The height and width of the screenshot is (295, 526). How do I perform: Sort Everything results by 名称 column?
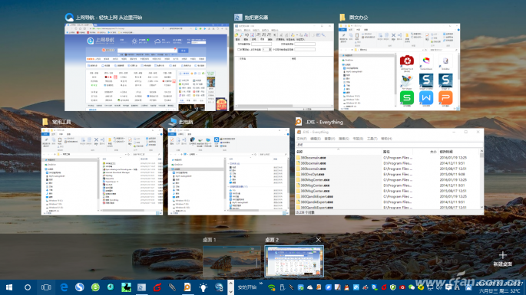(338, 152)
